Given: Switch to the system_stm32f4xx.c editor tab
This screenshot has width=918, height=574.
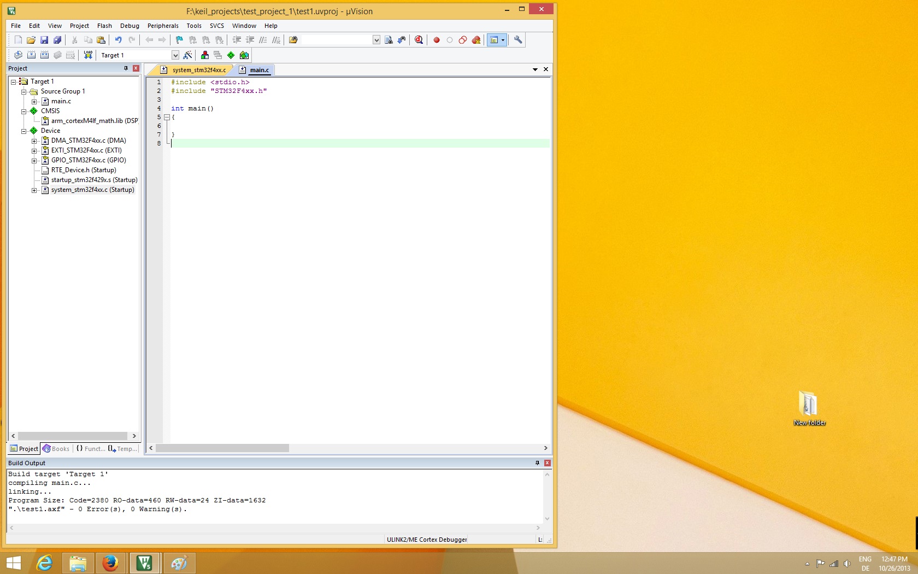Looking at the screenshot, I should (194, 70).
